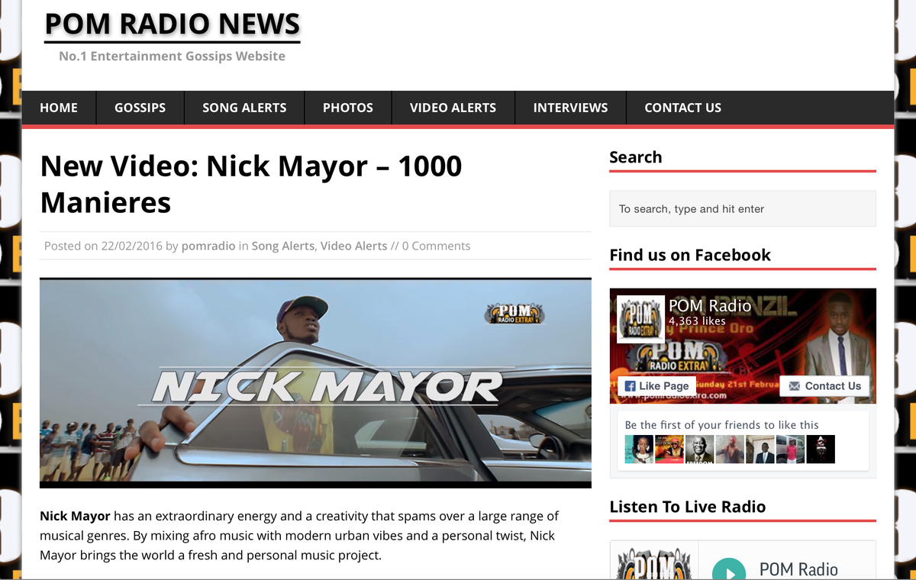916x580 pixels.
Task: Open the pomradio author link
Action: point(209,246)
